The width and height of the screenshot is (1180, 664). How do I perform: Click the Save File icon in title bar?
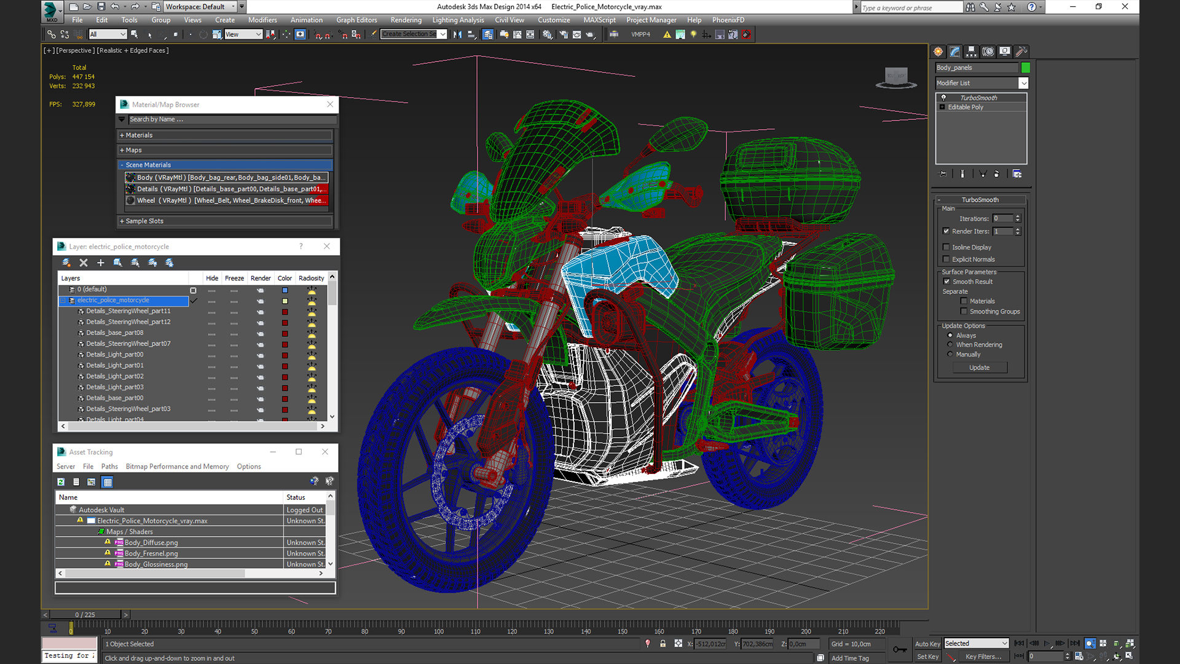pyautogui.click(x=101, y=7)
